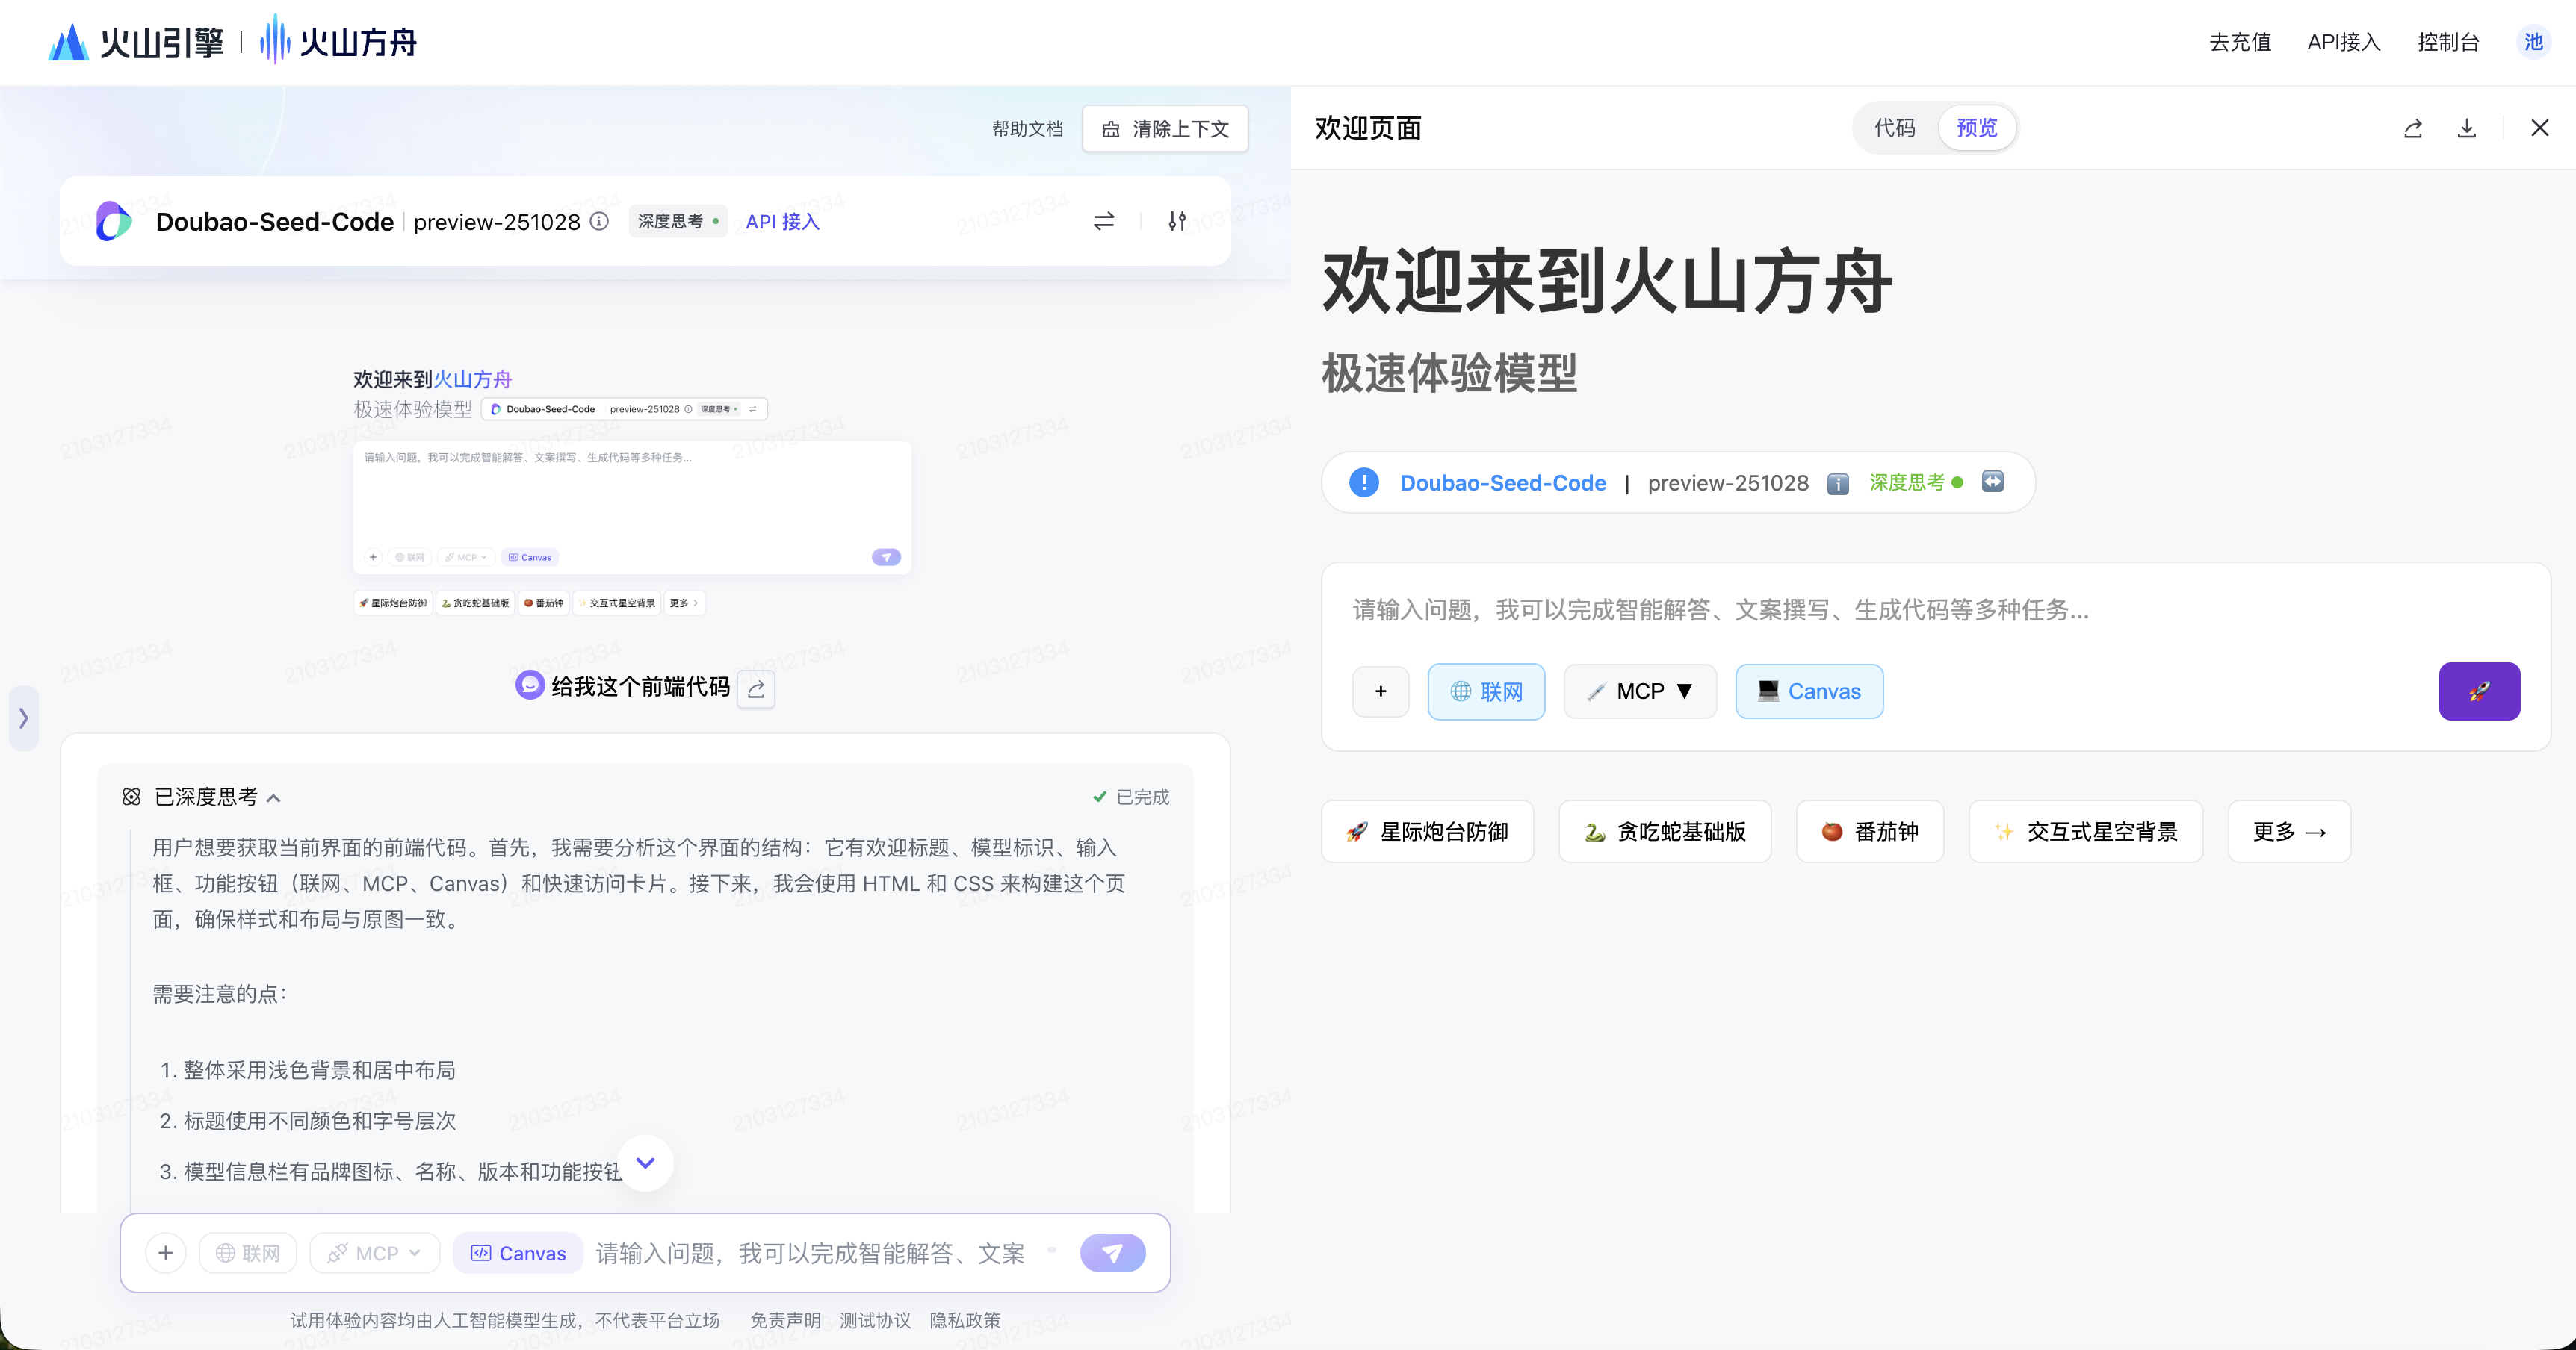Click the 火山方舟 logo in header
The width and height of the screenshot is (2576, 1350).
338,42
